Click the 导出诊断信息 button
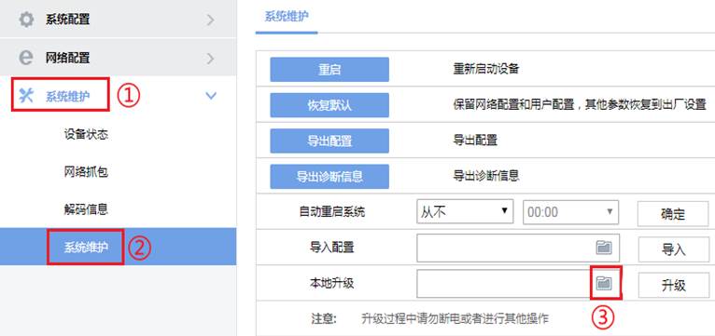The image size is (715, 336). click(329, 177)
